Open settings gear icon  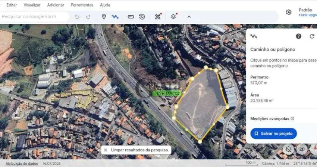pyautogui.click(x=289, y=12)
